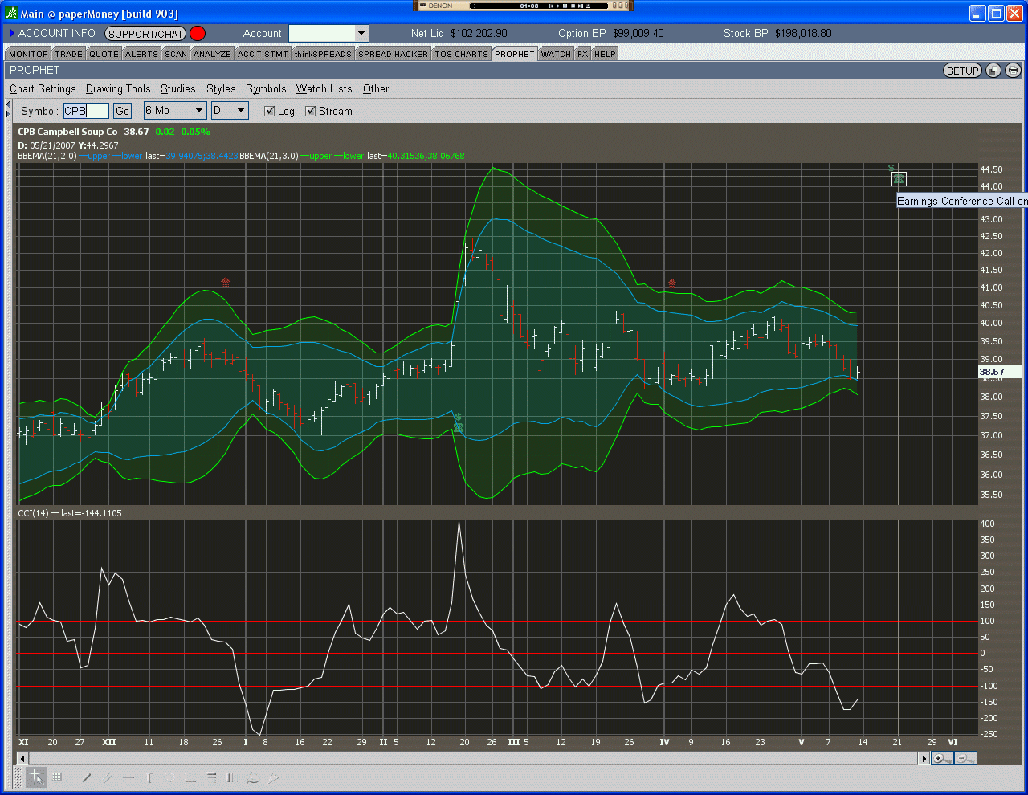Image resolution: width=1028 pixels, height=795 pixels.
Task: Click the SETUP button
Action: click(962, 71)
